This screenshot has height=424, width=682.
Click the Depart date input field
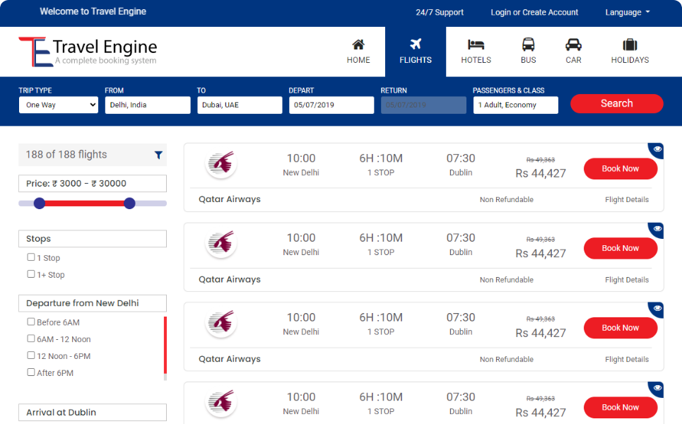click(x=331, y=105)
